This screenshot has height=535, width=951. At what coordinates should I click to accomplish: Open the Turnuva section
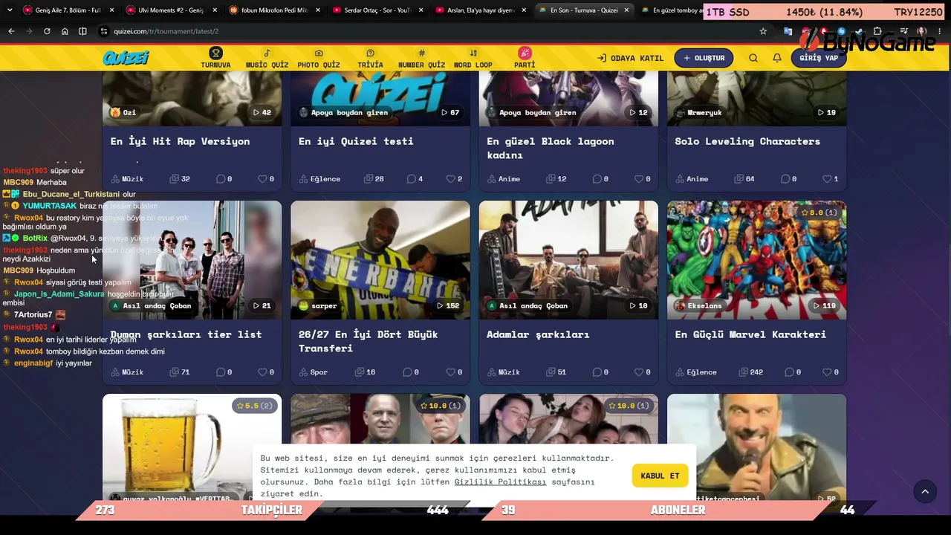click(215, 58)
